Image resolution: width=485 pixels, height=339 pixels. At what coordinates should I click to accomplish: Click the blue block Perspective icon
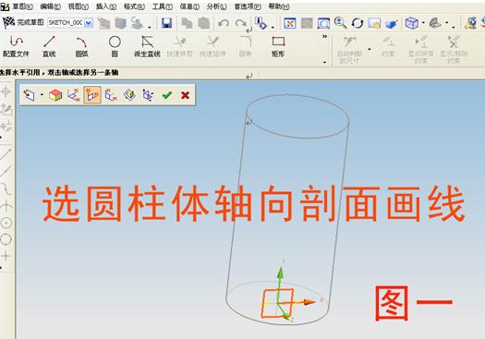392,24
